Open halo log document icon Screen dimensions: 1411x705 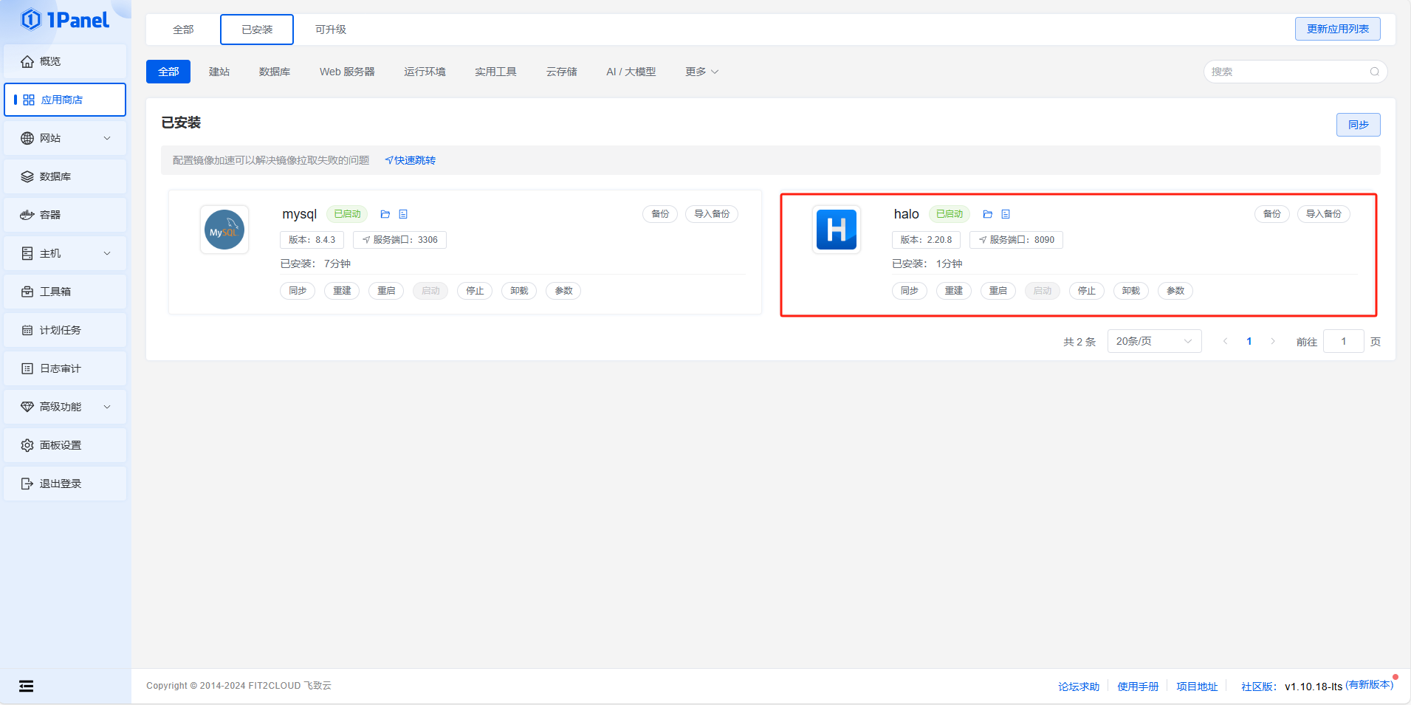[1006, 214]
